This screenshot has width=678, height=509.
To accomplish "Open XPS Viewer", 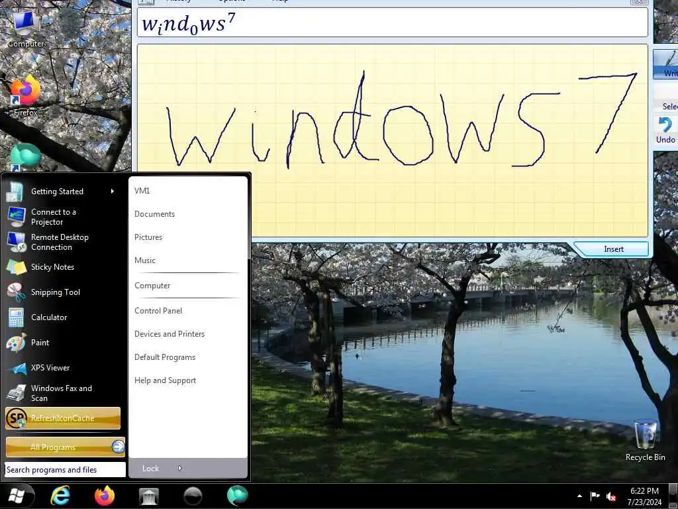I will pyautogui.click(x=63, y=367).
